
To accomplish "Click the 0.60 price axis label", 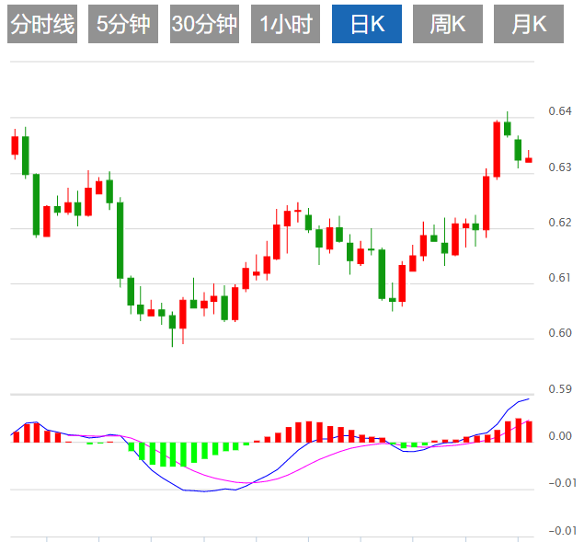I will click(560, 333).
